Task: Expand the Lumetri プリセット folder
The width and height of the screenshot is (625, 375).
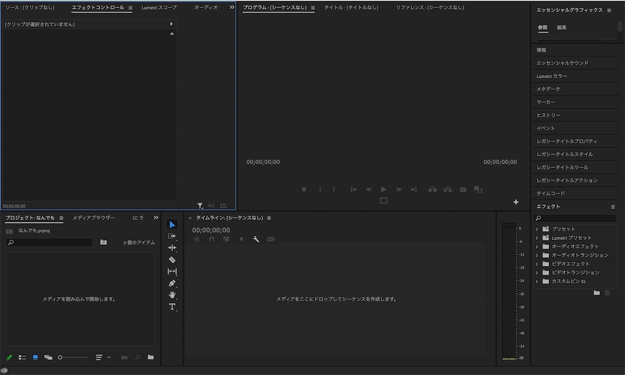Action: click(537, 238)
